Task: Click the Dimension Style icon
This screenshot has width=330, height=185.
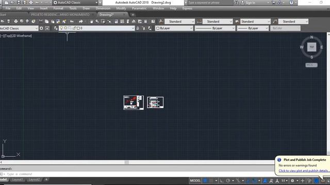Action: (x=199, y=22)
